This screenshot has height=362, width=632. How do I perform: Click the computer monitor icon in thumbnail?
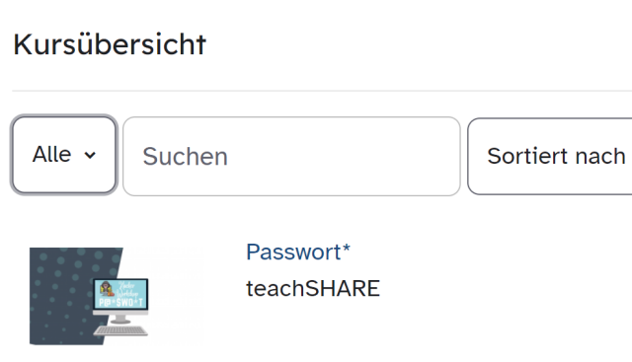tap(120, 294)
